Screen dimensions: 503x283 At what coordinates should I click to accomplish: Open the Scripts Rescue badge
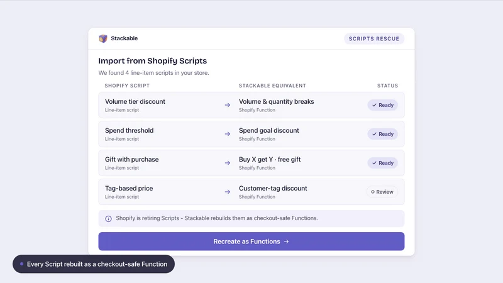click(374, 39)
